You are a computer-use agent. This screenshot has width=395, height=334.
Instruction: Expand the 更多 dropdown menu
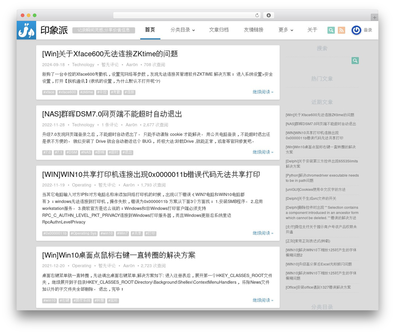pyautogui.click(x=286, y=30)
